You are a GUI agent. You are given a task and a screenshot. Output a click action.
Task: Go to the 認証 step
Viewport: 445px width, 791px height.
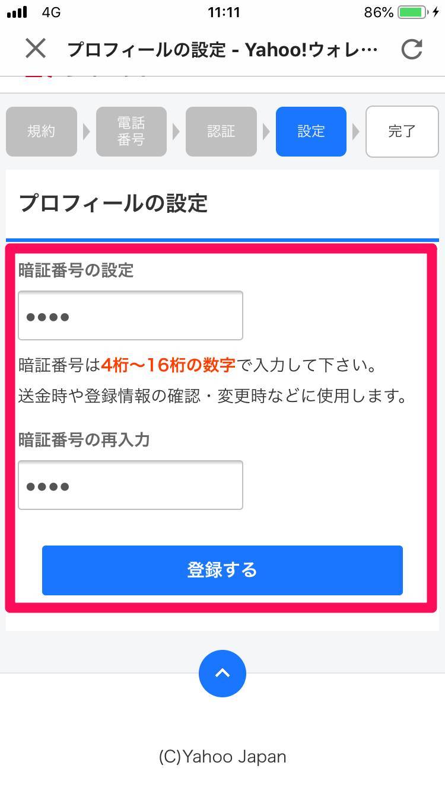(221, 132)
